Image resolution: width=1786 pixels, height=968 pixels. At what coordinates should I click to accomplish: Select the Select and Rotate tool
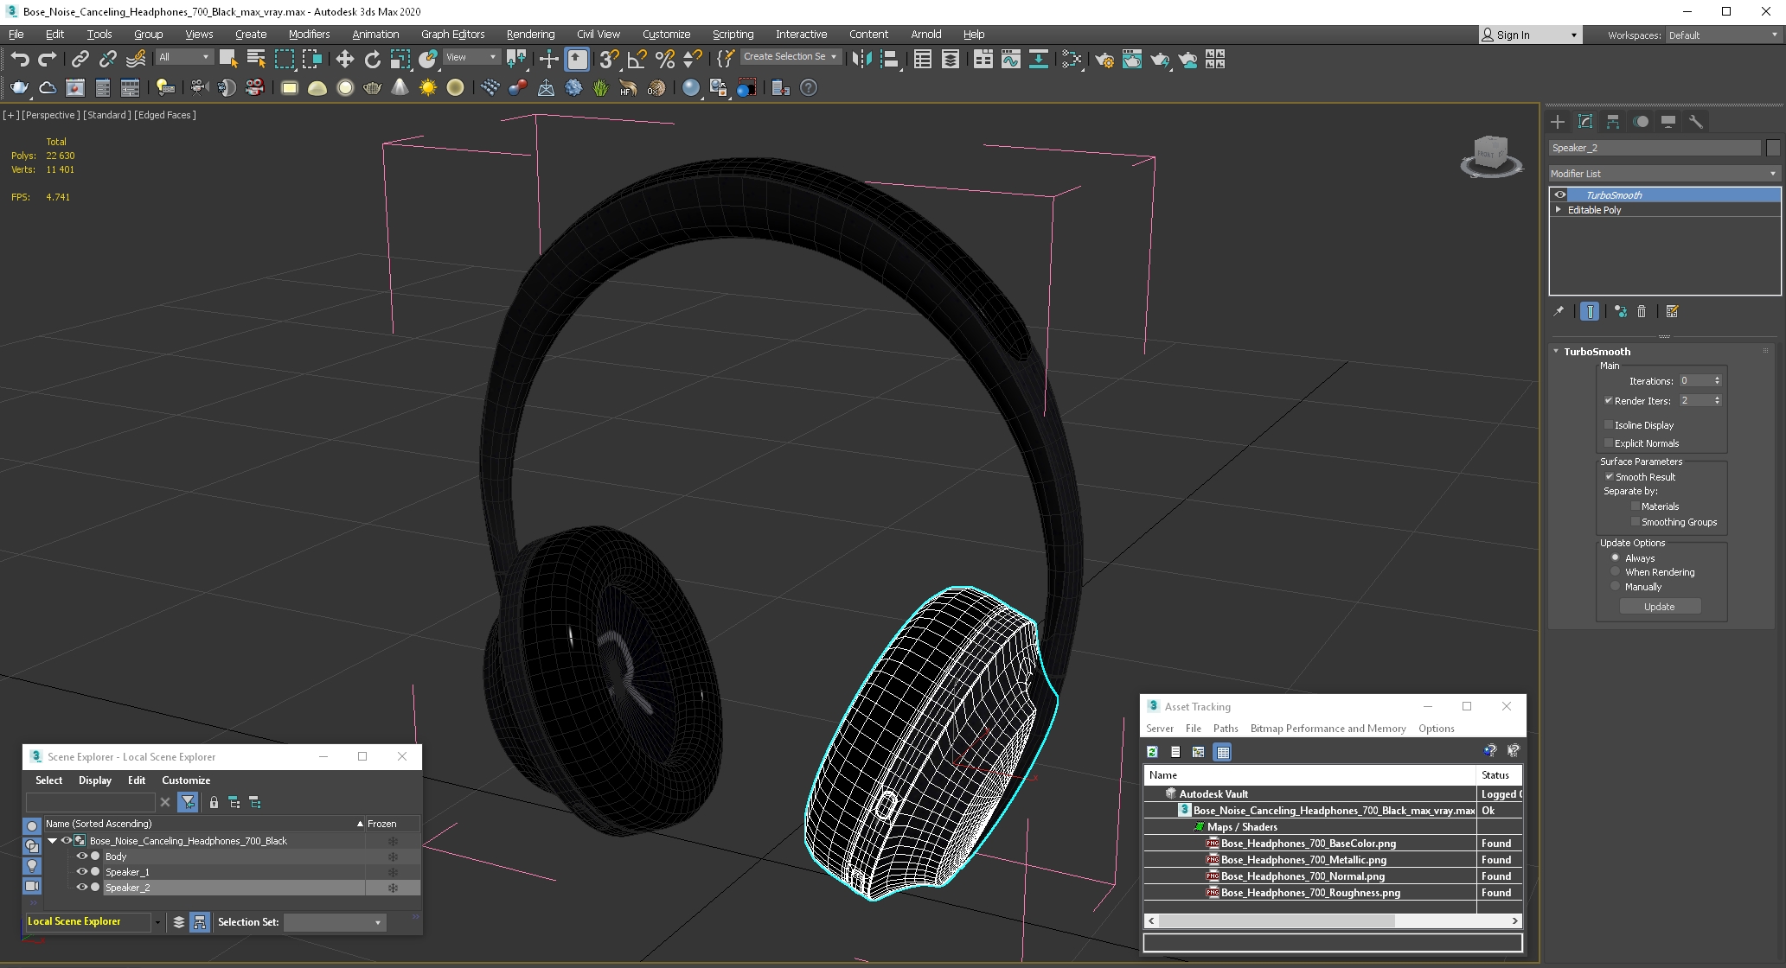pos(372,59)
